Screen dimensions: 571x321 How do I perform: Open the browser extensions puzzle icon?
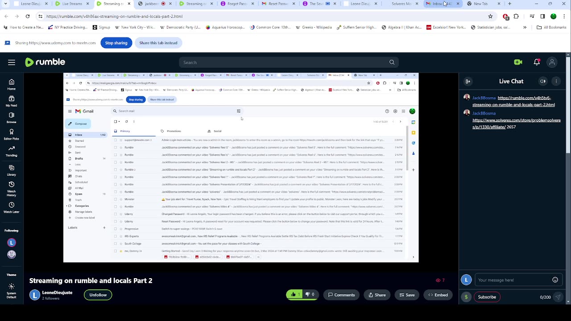[x=516, y=16]
